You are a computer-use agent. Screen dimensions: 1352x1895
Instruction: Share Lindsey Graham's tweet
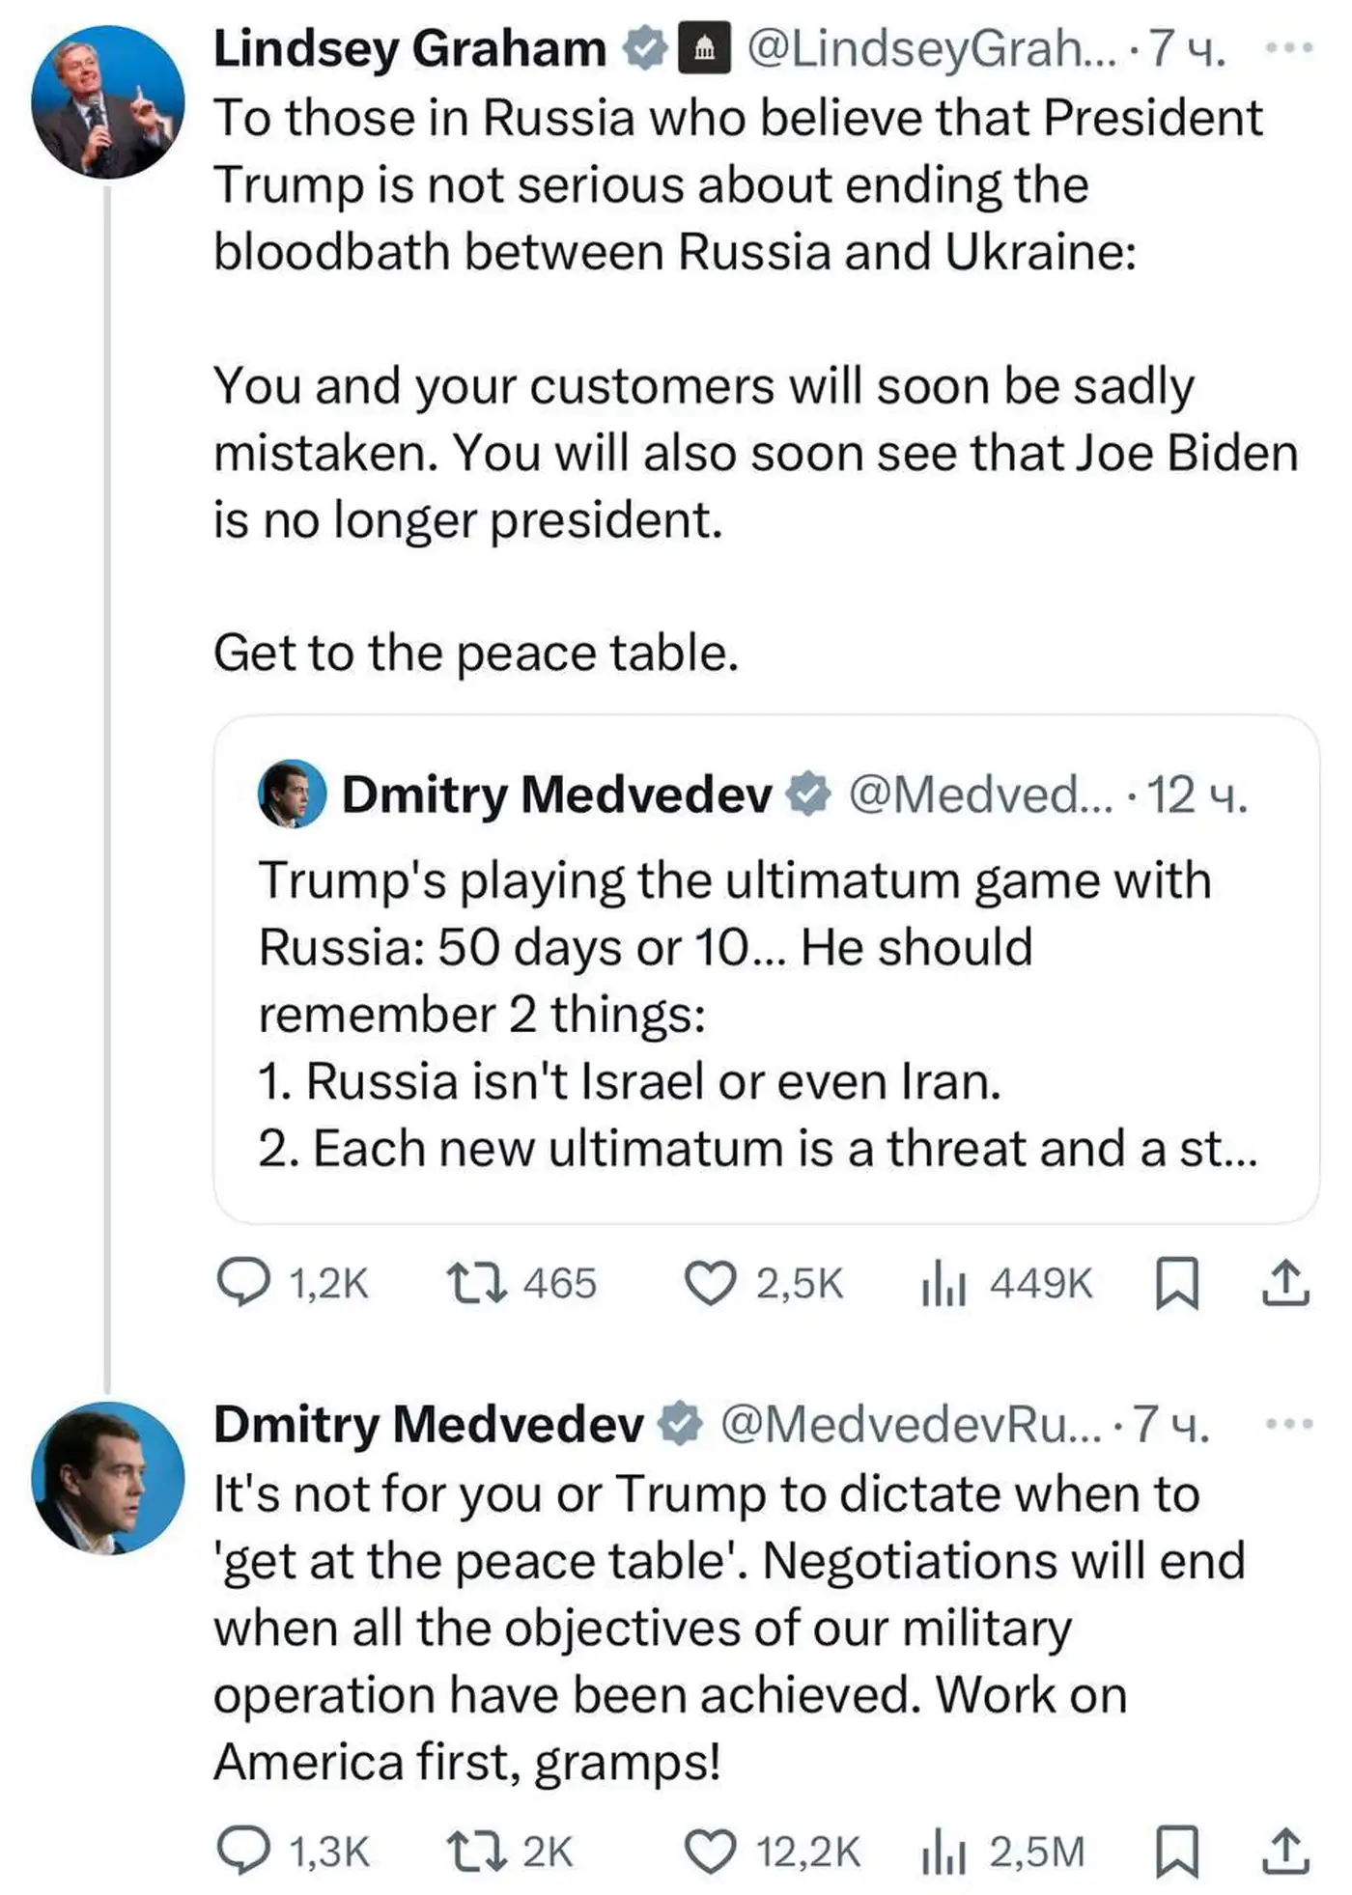coord(1285,1283)
